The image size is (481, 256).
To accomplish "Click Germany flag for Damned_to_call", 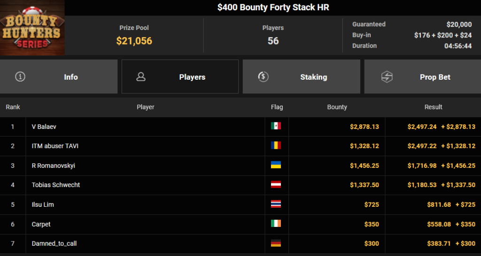I will click(x=276, y=243).
